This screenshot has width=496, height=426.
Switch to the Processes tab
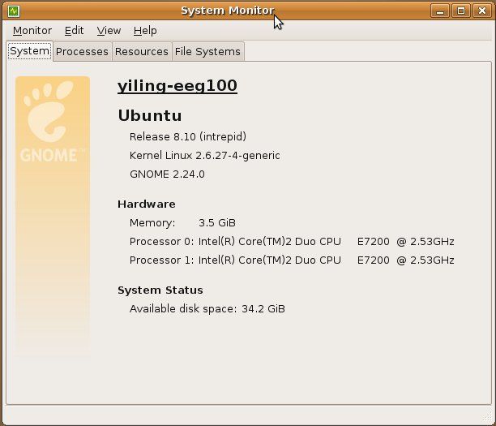[82, 51]
